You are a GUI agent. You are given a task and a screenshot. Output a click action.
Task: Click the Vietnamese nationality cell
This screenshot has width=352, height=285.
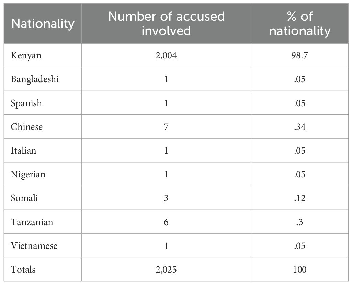click(34, 246)
